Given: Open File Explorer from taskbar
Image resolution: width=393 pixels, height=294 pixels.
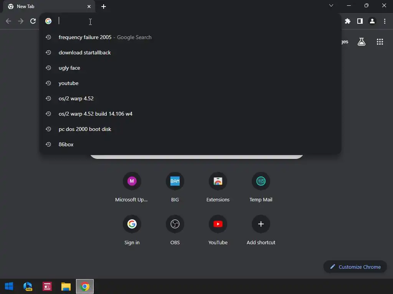Looking at the screenshot, I should point(66,286).
